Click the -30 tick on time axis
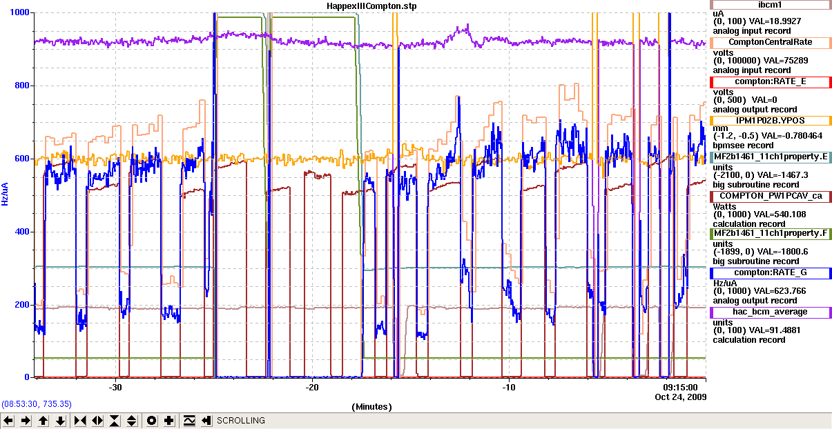Image resolution: width=832 pixels, height=429 pixels. (x=115, y=388)
